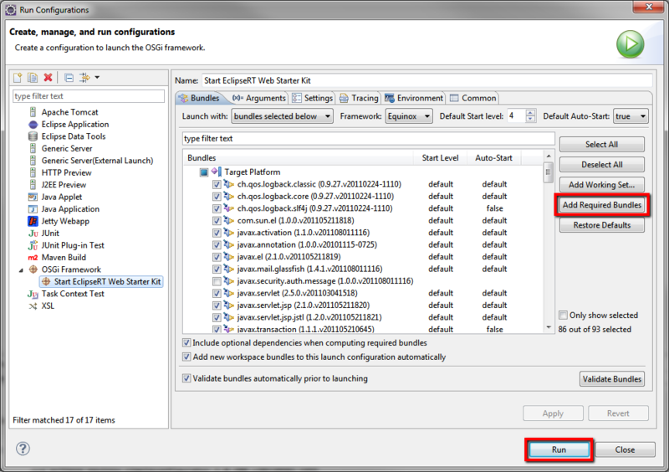Toggle the Target Platform checkbox
The width and height of the screenshot is (669, 472).
coord(204,172)
